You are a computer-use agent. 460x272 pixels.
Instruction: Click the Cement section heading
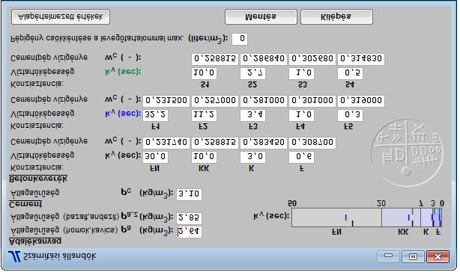pos(25,204)
